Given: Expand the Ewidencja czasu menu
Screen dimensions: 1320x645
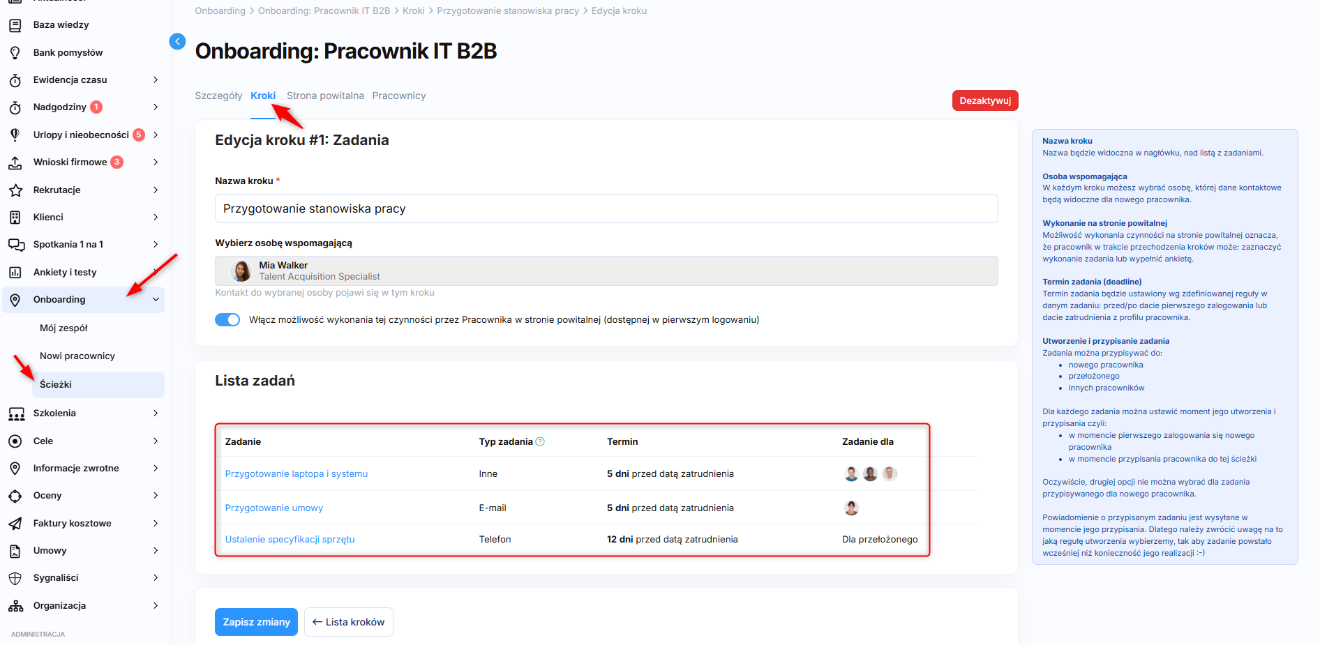Looking at the screenshot, I should pyautogui.click(x=156, y=80).
